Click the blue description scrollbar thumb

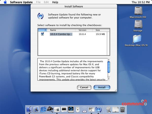click(x=109, y=67)
